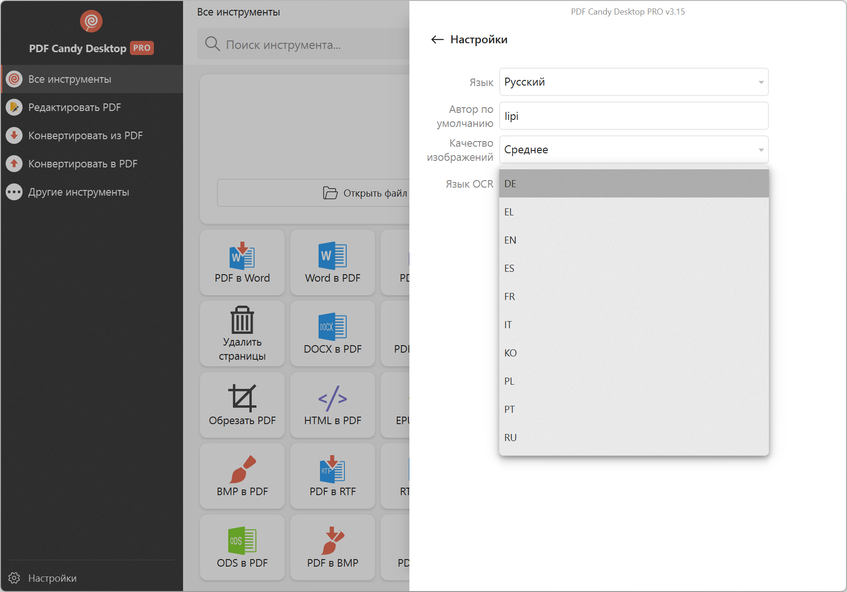
Task: Select PT as OCR language
Action: click(x=634, y=409)
